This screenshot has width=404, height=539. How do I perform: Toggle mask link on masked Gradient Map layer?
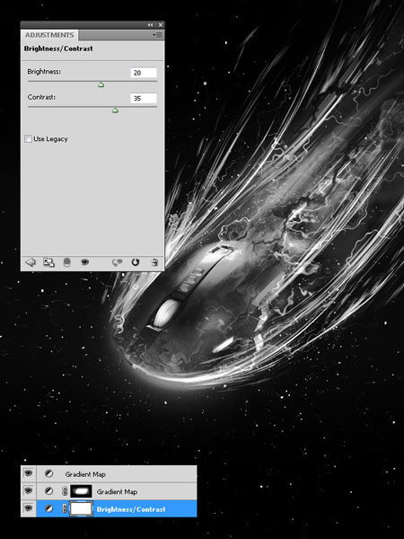(65, 491)
